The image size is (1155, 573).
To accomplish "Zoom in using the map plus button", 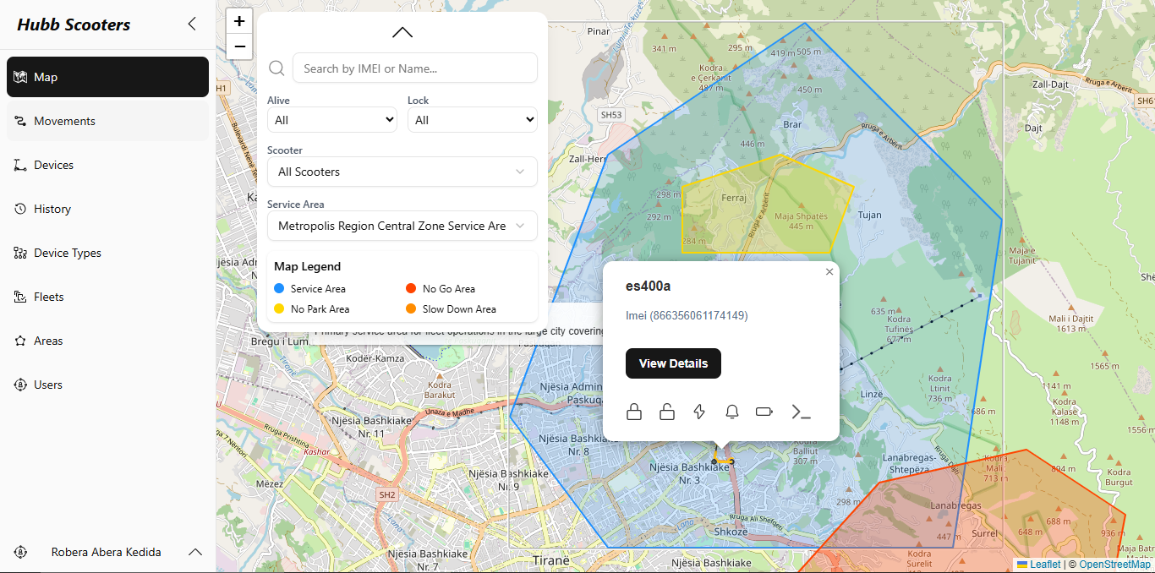I will pyautogui.click(x=239, y=20).
